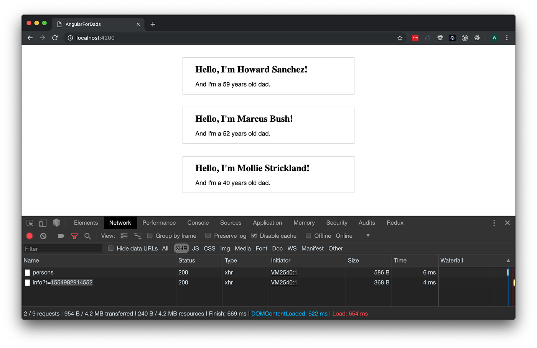The width and height of the screenshot is (537, 348).
Task: Open Chrome's three-dot browser menu
Action: pyautogui.click(x=507, y=38)
